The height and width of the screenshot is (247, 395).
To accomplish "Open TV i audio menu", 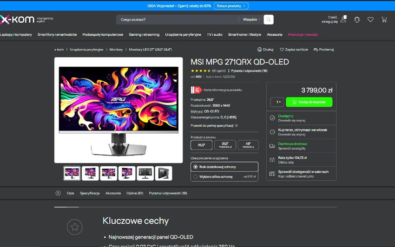I will coord(215,35).
